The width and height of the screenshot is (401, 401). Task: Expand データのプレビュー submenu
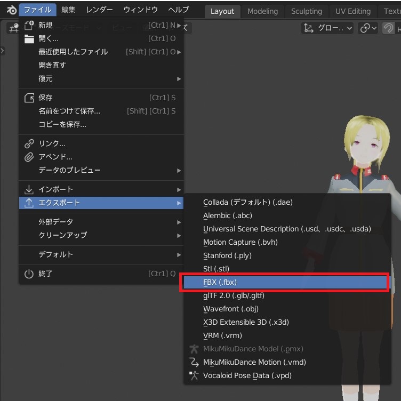pyautogui.click(x=101, y=170)
